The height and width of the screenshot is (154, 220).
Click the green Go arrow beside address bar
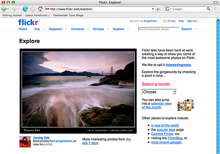(158, 9)
